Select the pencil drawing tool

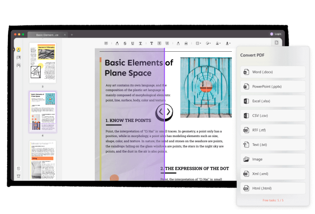pos(178,43)
